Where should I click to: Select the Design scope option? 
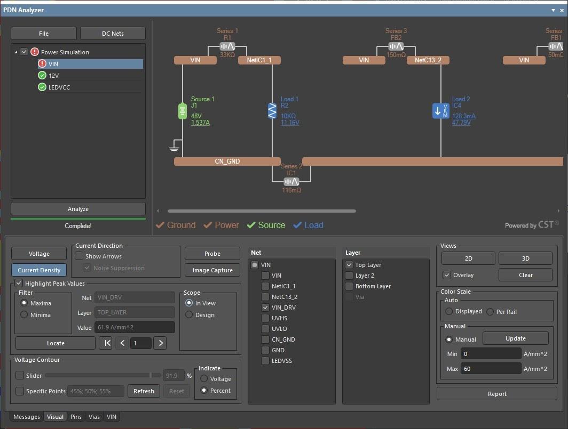click(189, 315)
